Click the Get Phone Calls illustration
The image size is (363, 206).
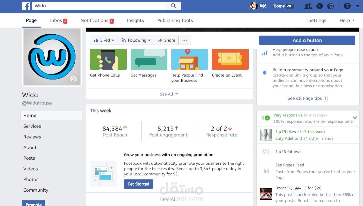click(x=108, y=60)
